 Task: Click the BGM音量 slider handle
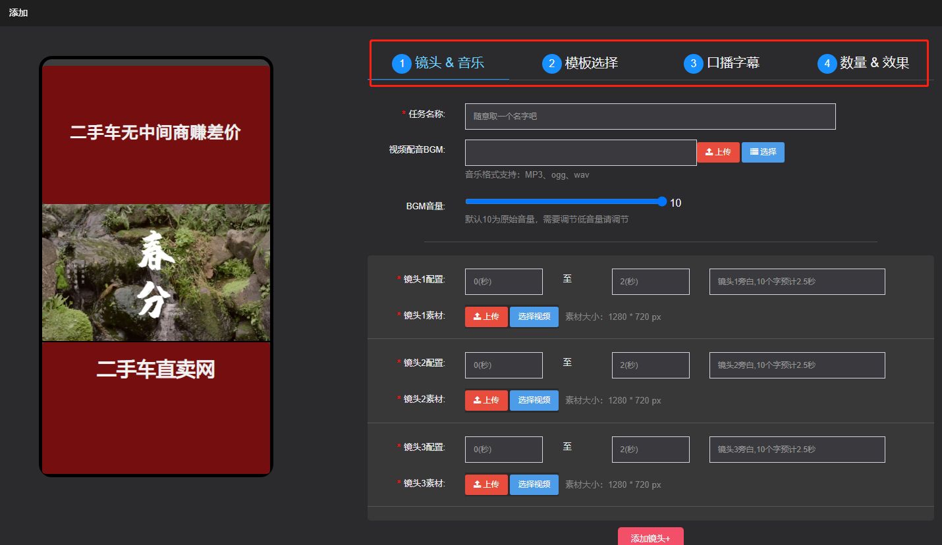point(662,201)
